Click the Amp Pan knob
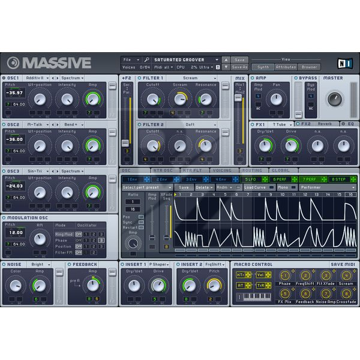 point(276,100)
